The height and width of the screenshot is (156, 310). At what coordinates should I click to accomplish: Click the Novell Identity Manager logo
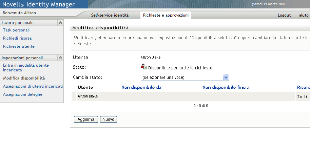pyautogui.click(x=39, y=4)
